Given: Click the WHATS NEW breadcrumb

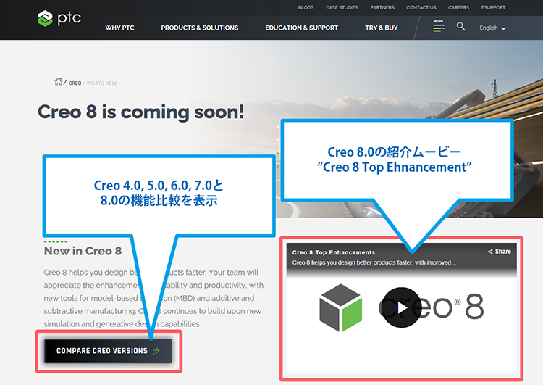Looking at the screenshot, I should click(101, 83).
